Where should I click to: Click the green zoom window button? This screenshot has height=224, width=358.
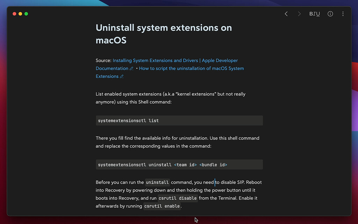point(26,13)
